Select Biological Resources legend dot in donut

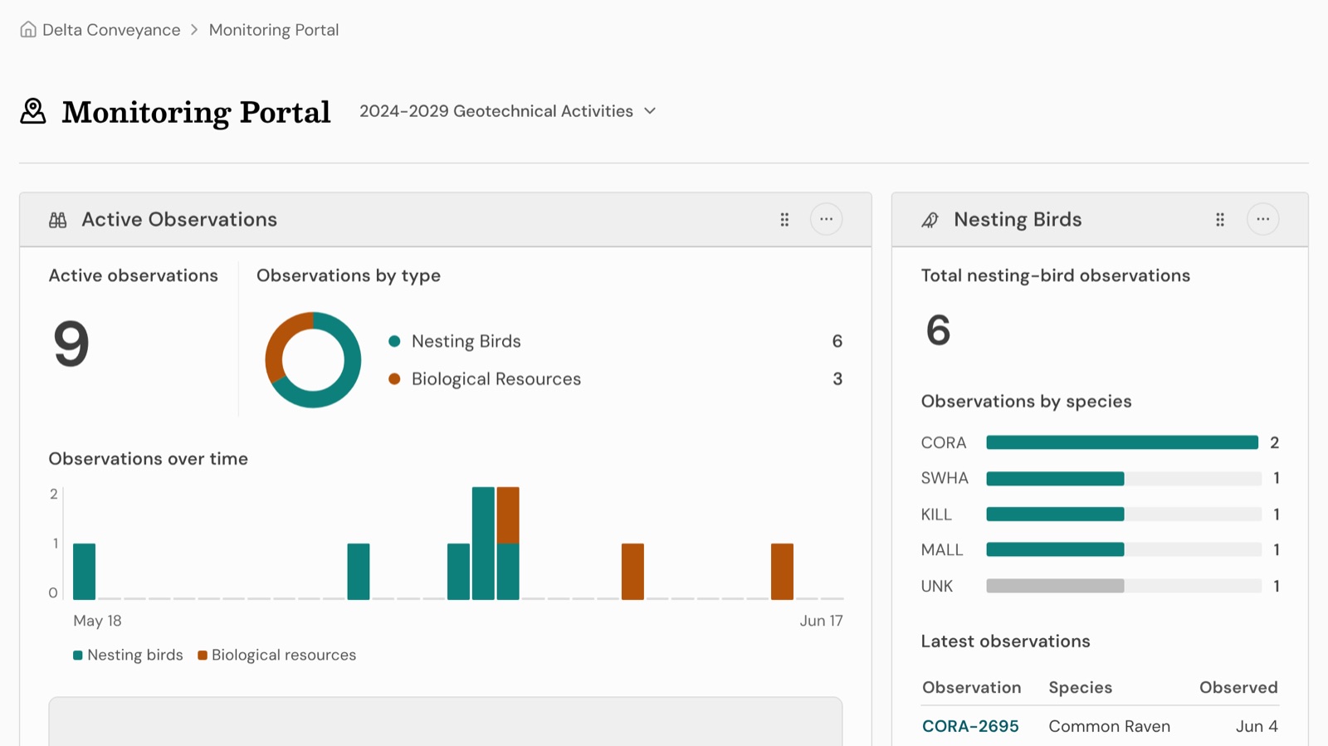coord(394,379)
